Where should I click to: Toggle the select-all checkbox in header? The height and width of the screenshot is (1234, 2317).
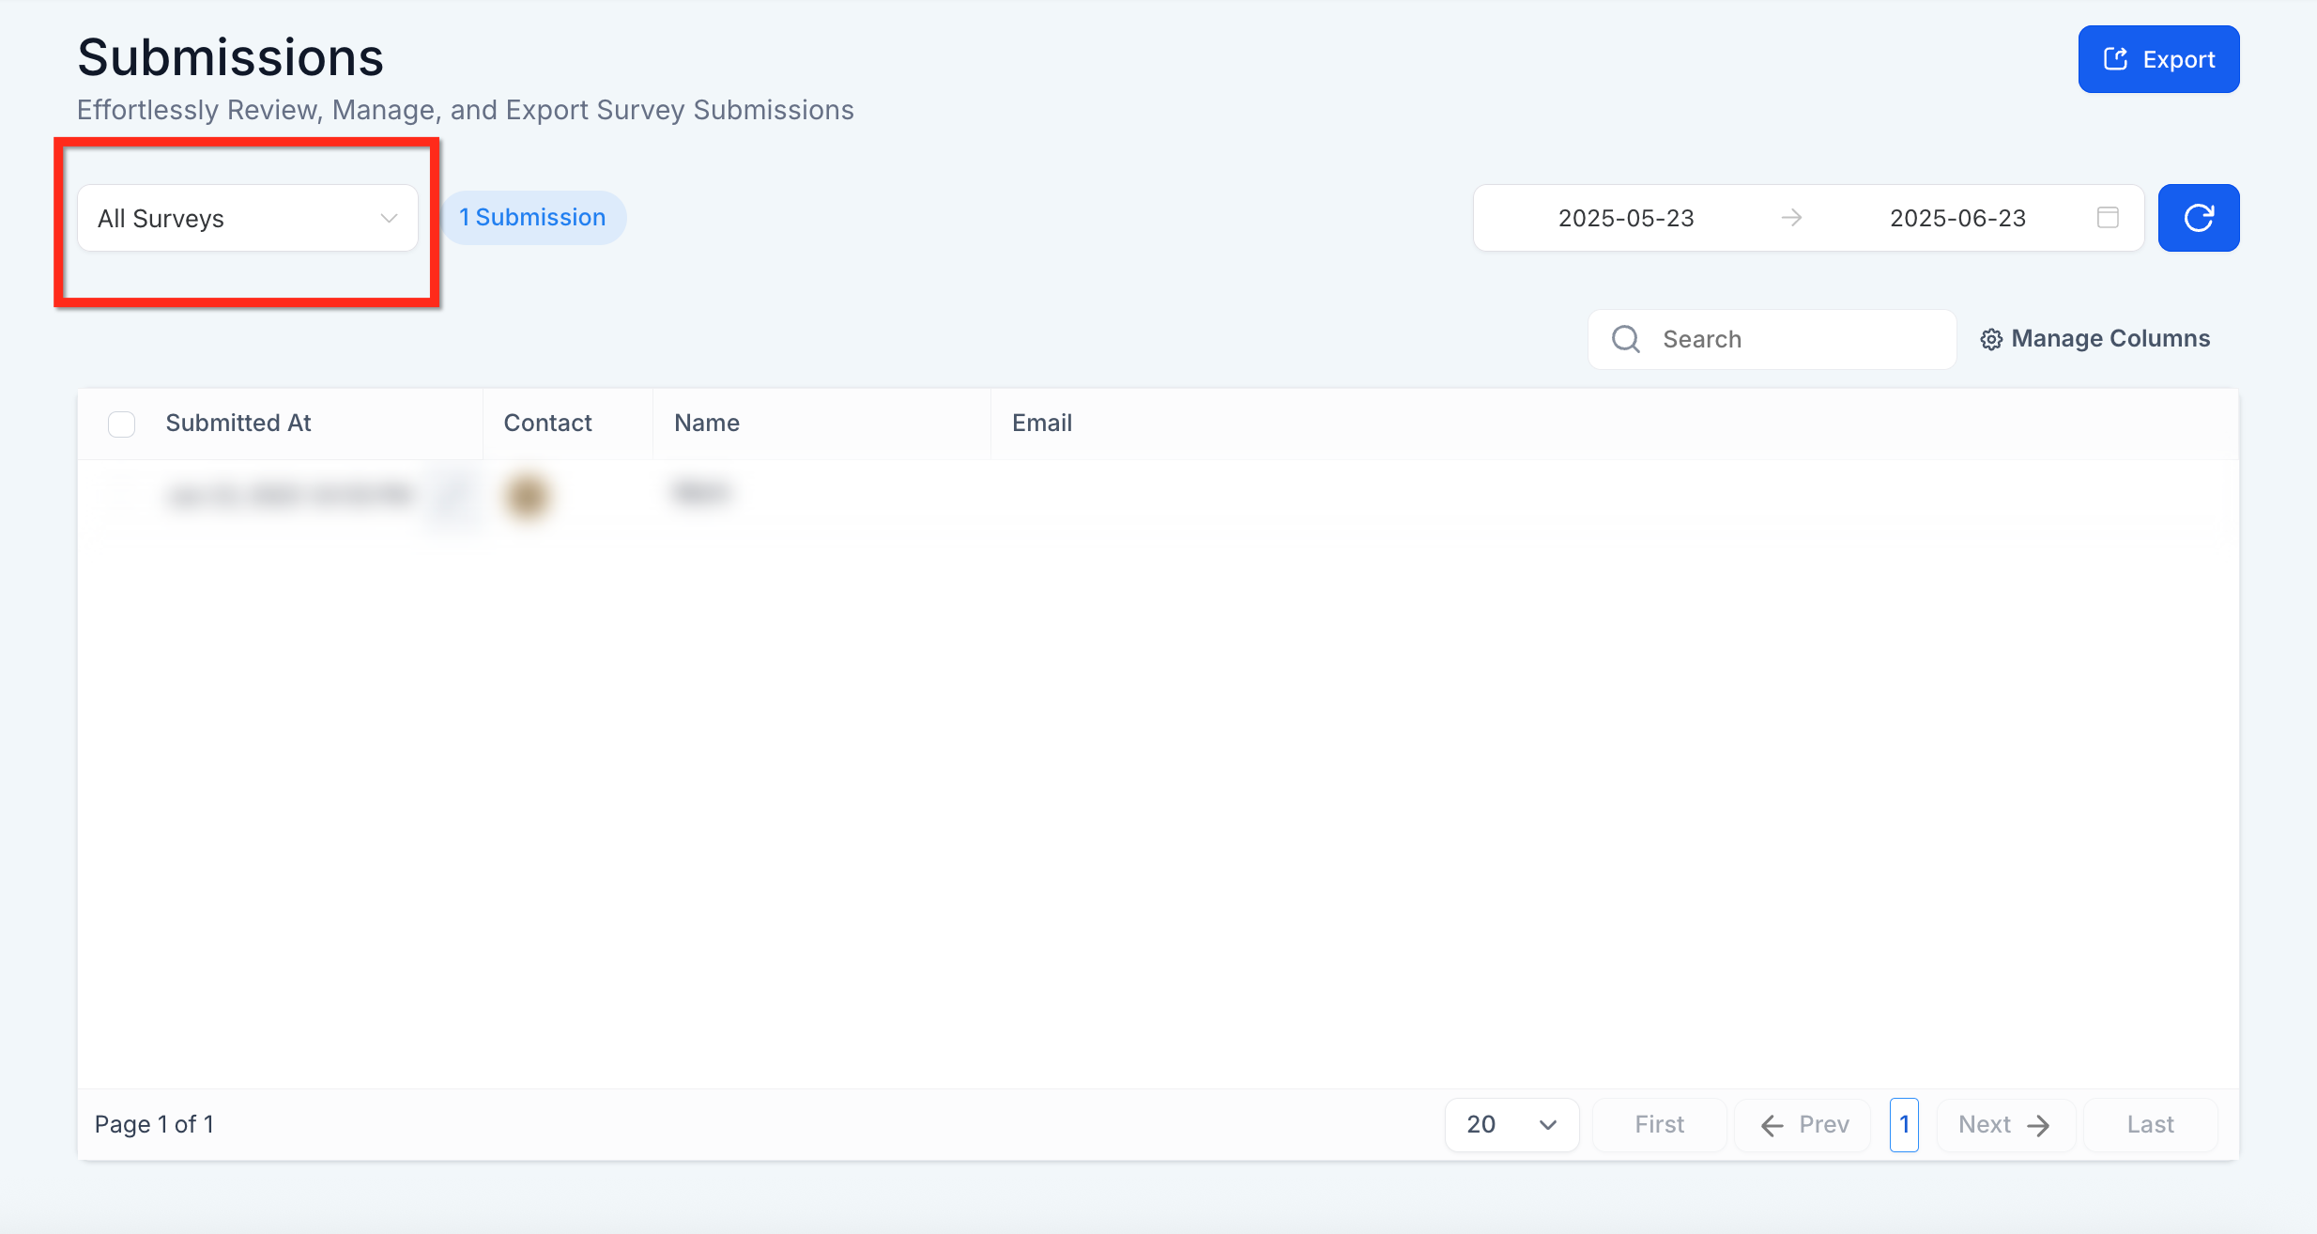[122, 424]
